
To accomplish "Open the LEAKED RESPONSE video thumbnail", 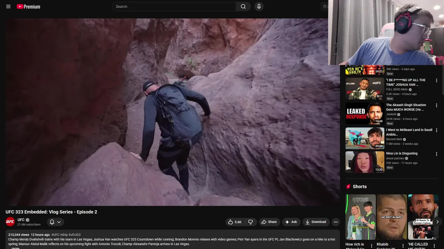I will click(x=365, y=113).
